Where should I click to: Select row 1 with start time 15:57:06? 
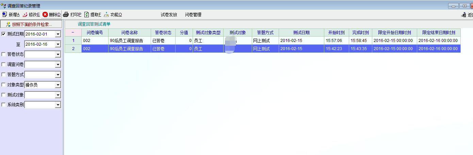pyautogui.click(x=336, y=41)
